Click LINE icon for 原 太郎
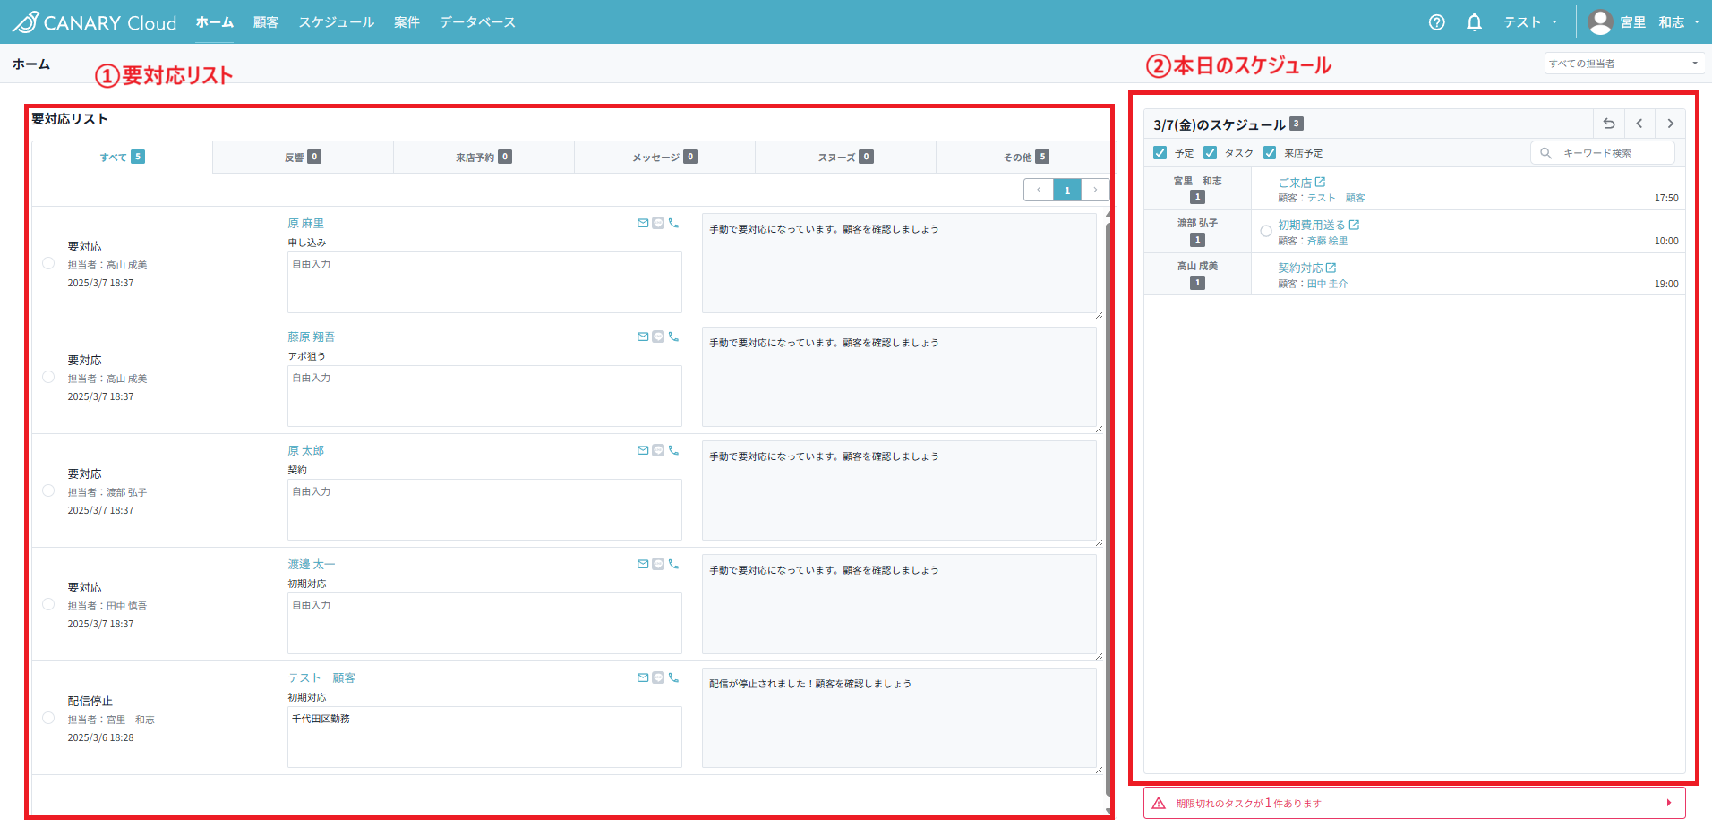Screen dimensions: 1712x835 (x=658, y=450)
